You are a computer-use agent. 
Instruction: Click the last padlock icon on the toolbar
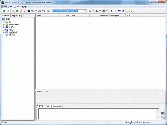[x=132, y=11]
